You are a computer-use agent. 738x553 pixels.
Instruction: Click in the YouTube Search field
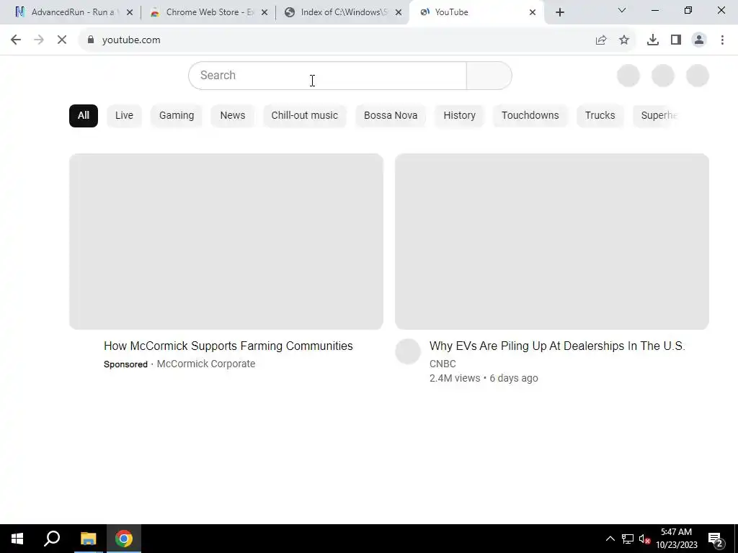tap(328, 75)
